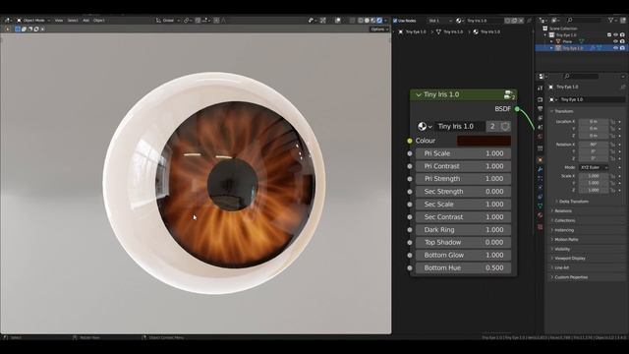Click Tiny Eye 1.0 object breadcrumb
Image resolution: width=629 pixels, height=354 pixels.
(x=413, y=31)
